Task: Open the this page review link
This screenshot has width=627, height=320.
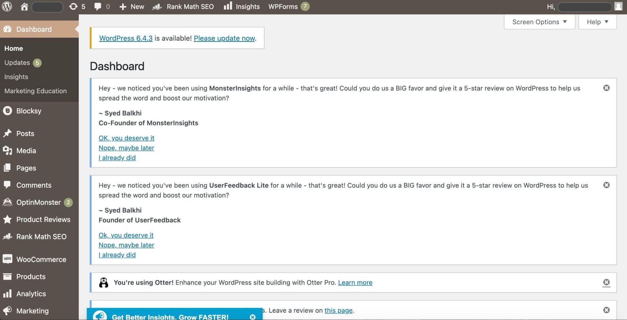Action: point(338,310)
